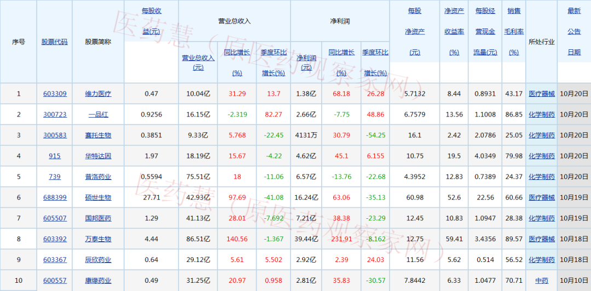The image size is (591, 291).
Task: Open 医疗器械 industry link for 硕世生物
Action: [542, 197]
